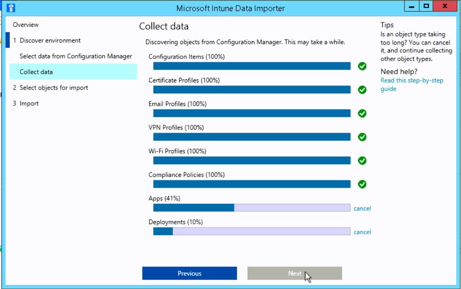This screenshot has width=461, height=289.
Task: Click green checkmark next to Email Profiles
Action: 362,113
